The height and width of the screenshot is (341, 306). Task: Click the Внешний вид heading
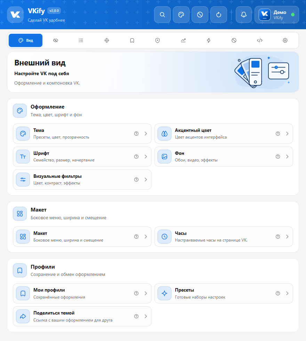[x=40, y=63]
